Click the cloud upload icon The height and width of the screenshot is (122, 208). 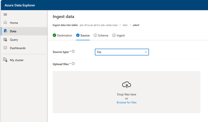pos(127,85)
